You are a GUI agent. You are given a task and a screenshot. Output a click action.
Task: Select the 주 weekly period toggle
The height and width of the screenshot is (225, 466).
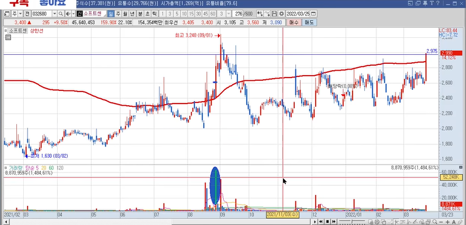(118, 14)
